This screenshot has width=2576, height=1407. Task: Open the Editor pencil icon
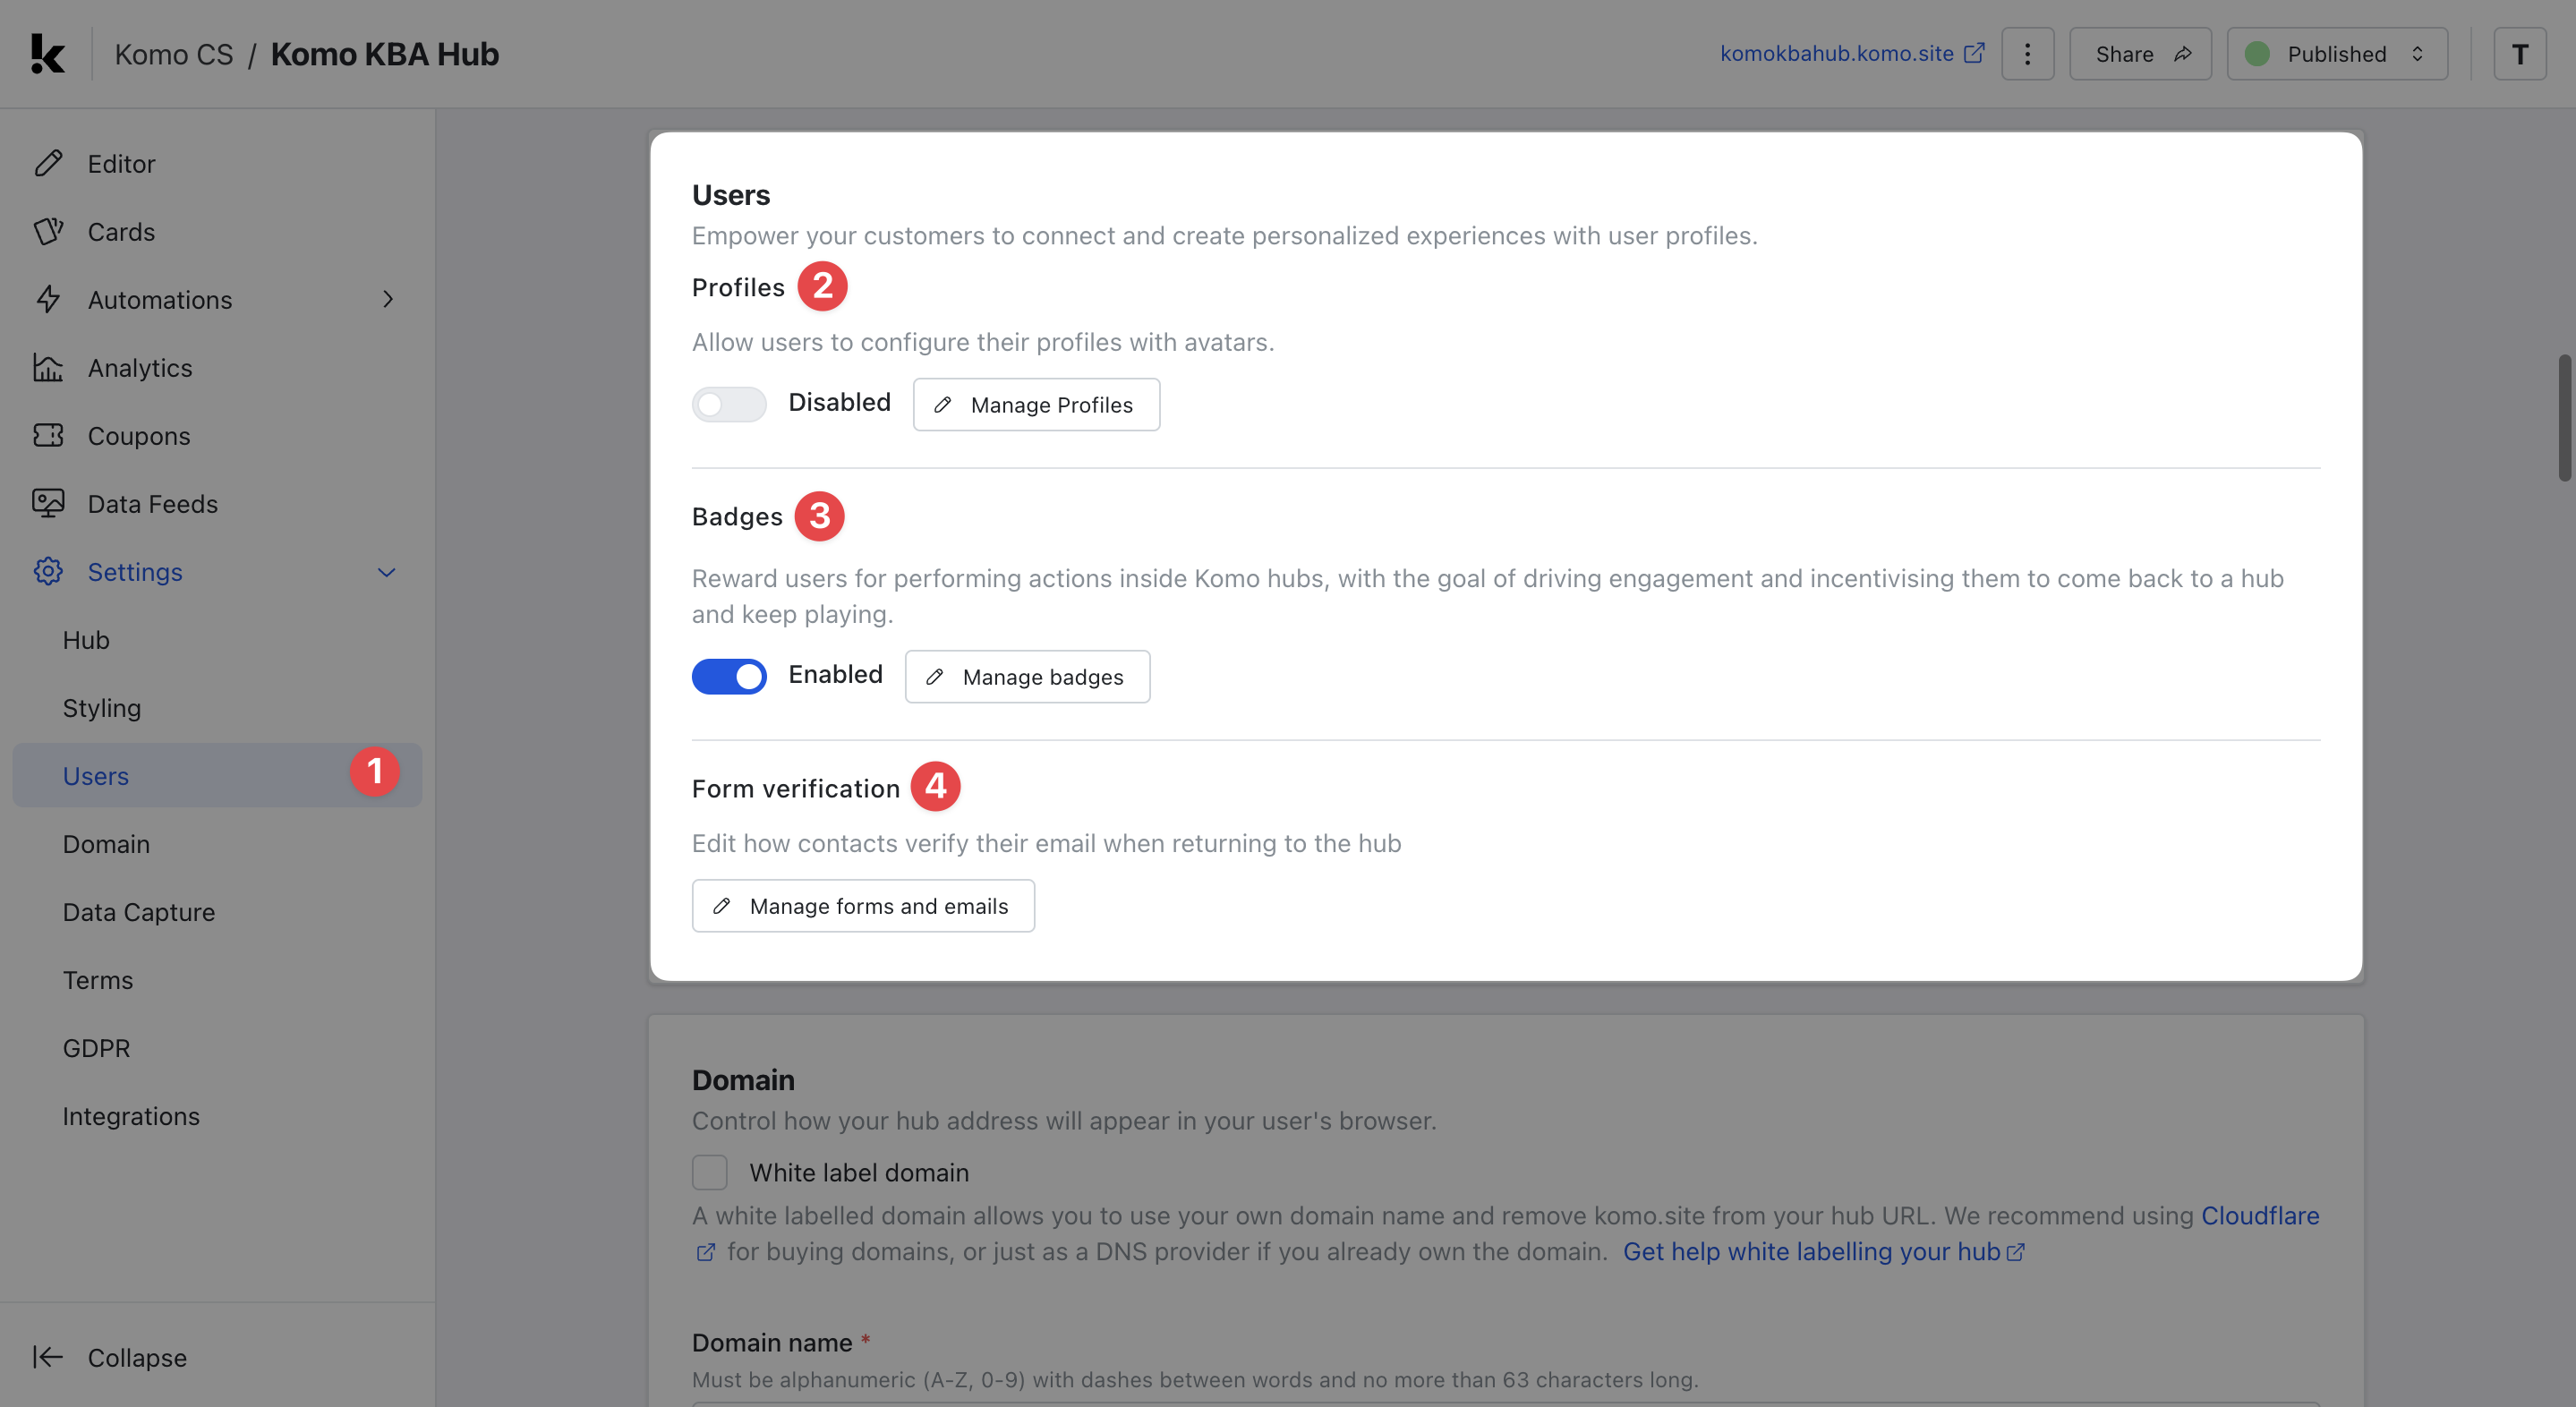tap(48, 163)
